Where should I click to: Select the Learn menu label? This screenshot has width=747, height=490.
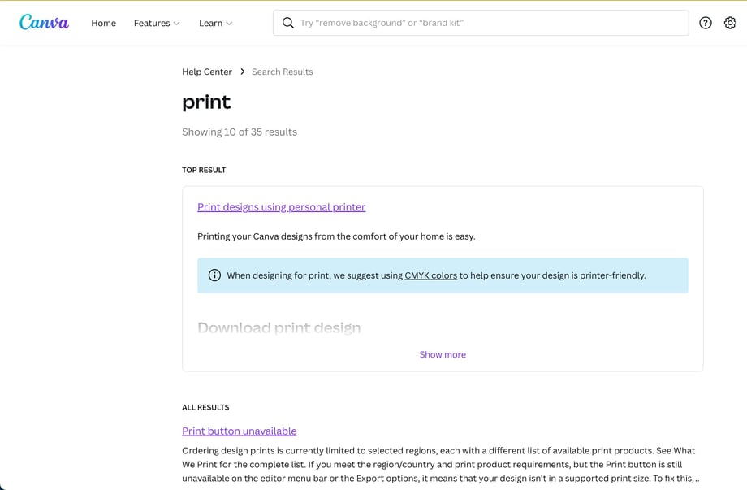(210, 23)
